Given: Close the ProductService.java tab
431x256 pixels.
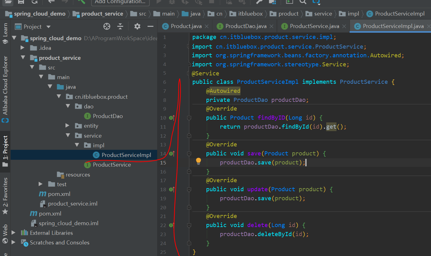Looking at the screenshot, I should click(344, 27).
